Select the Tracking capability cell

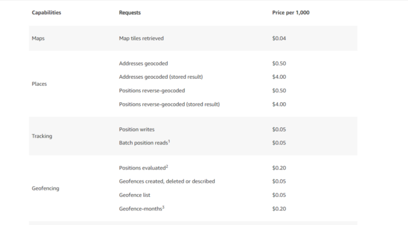coord(42,136)
